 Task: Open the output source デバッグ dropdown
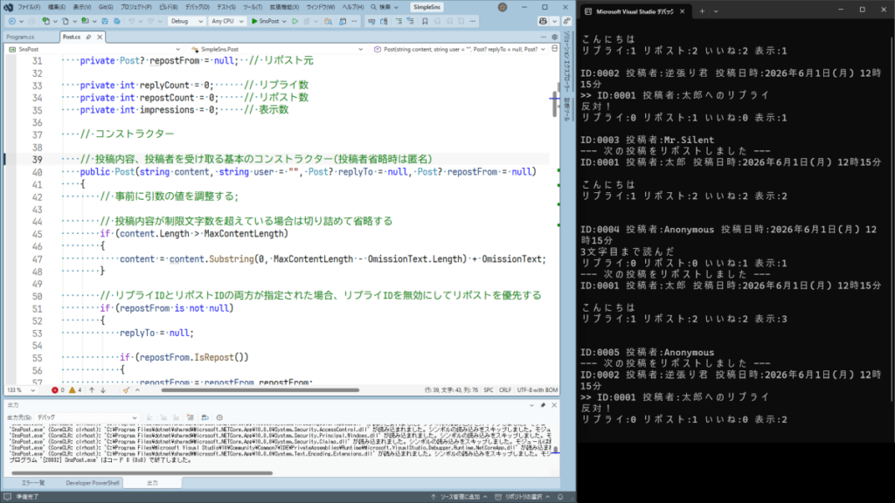click(x=87, y=417)
